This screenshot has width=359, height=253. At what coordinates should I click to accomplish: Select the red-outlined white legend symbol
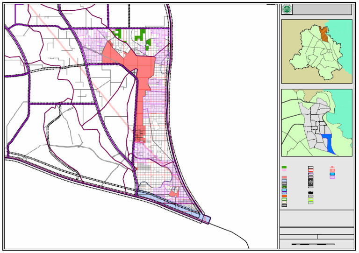point(311,170)
